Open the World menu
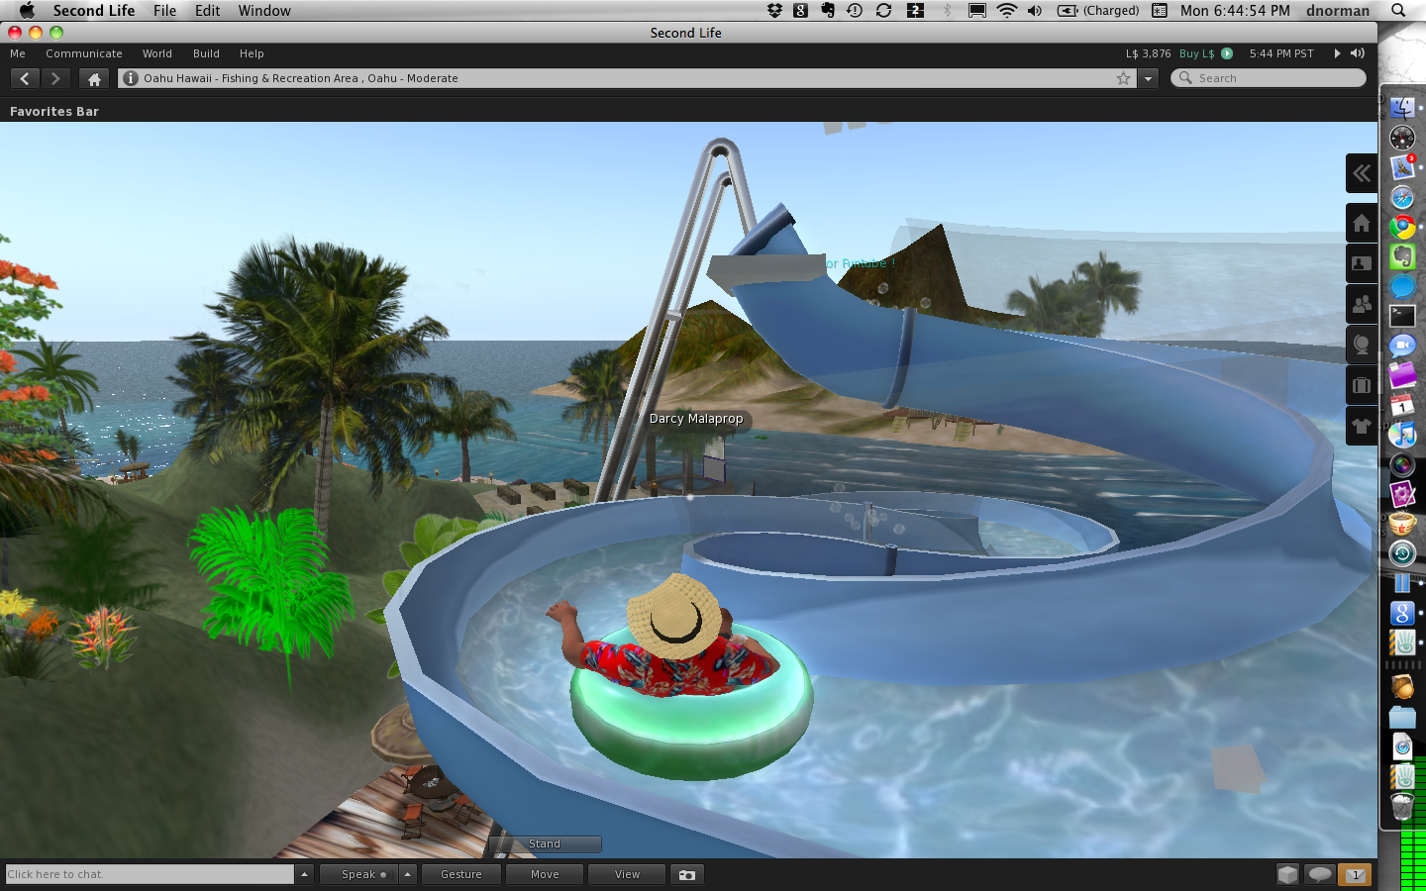The image size is (1426, 891). (156, 53)
